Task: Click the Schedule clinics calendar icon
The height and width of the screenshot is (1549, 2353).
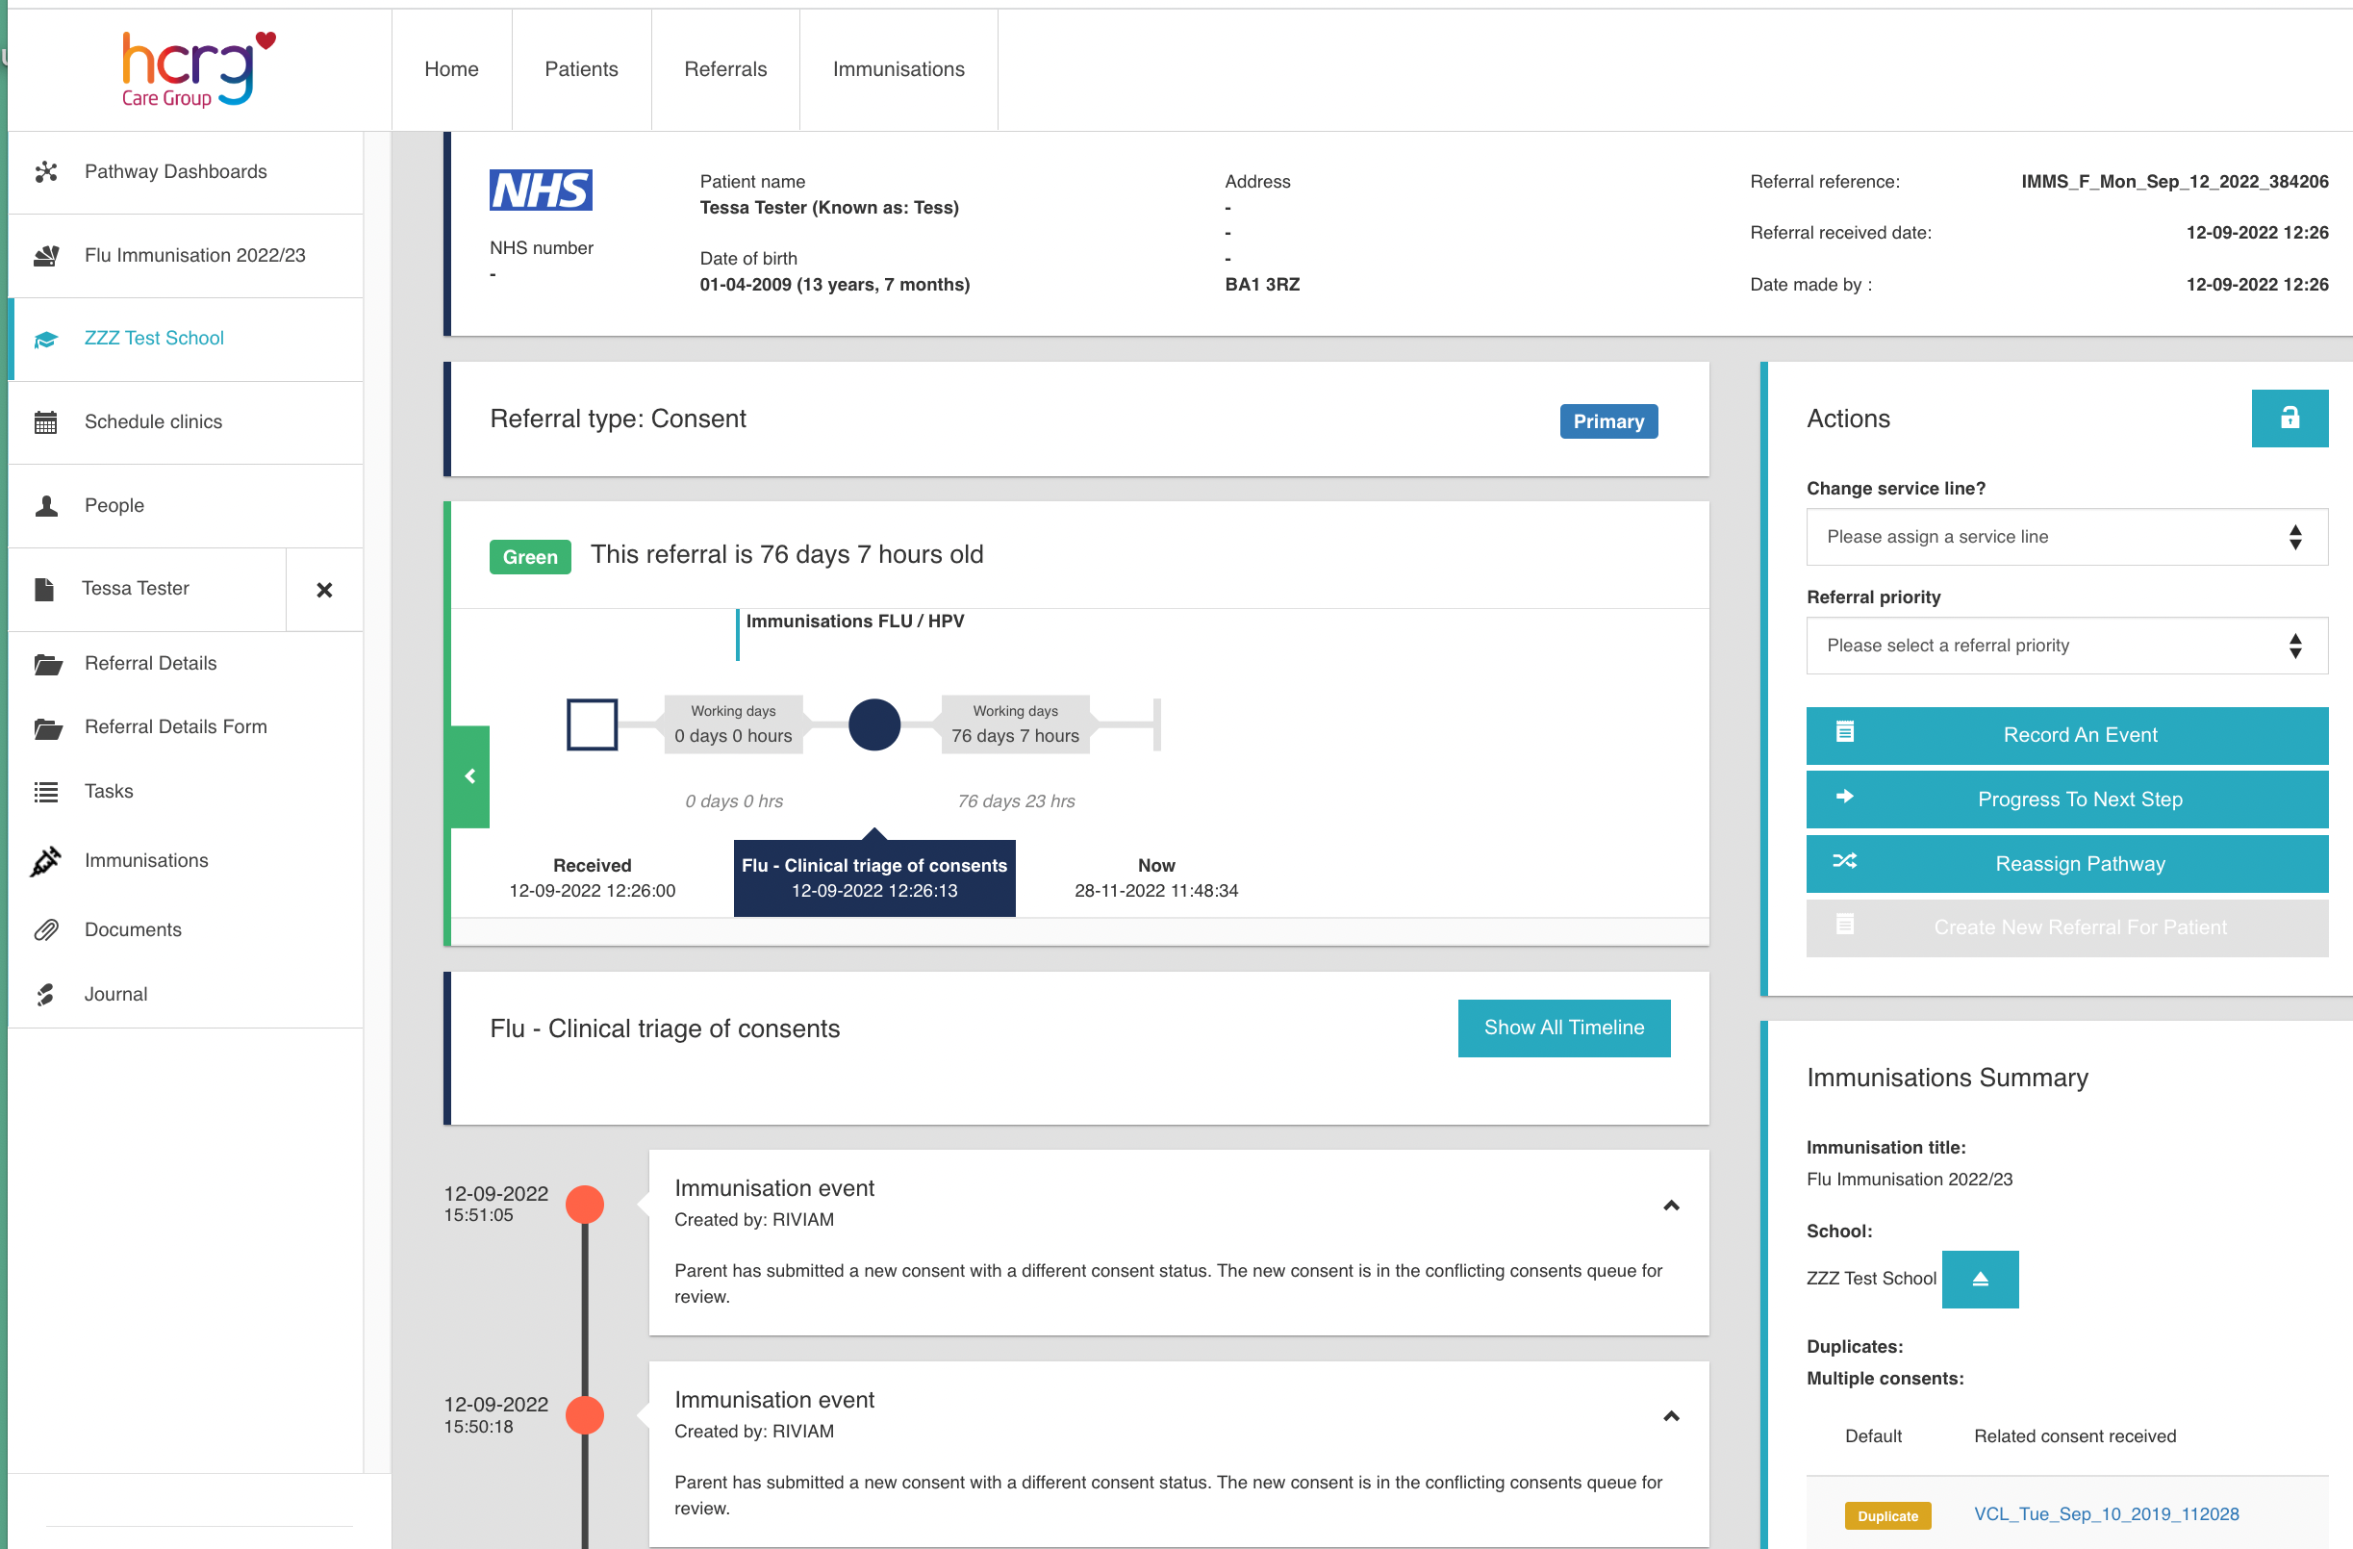Action: tap(45, 422)
